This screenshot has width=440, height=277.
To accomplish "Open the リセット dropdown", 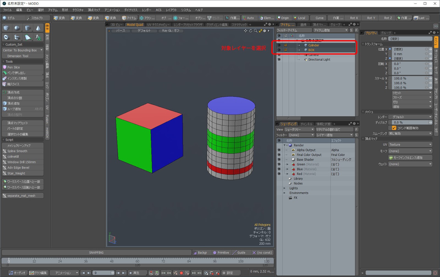I will (412, 93).
